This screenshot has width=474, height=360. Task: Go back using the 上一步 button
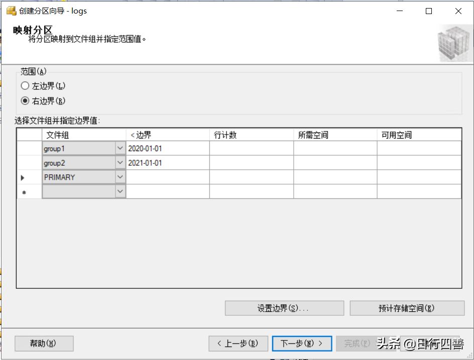click(x=238, y=343)
